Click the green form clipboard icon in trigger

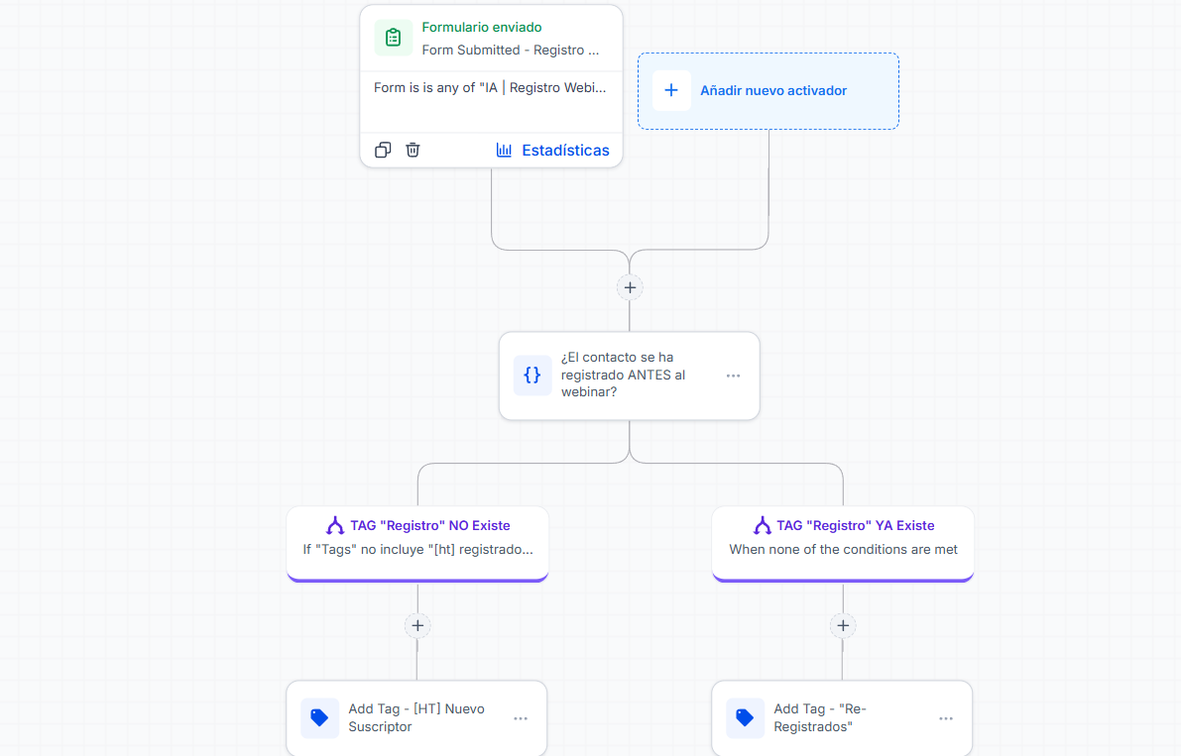coord(393,38)
